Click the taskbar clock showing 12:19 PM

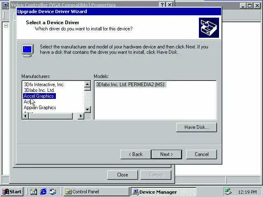coord(247,192)
